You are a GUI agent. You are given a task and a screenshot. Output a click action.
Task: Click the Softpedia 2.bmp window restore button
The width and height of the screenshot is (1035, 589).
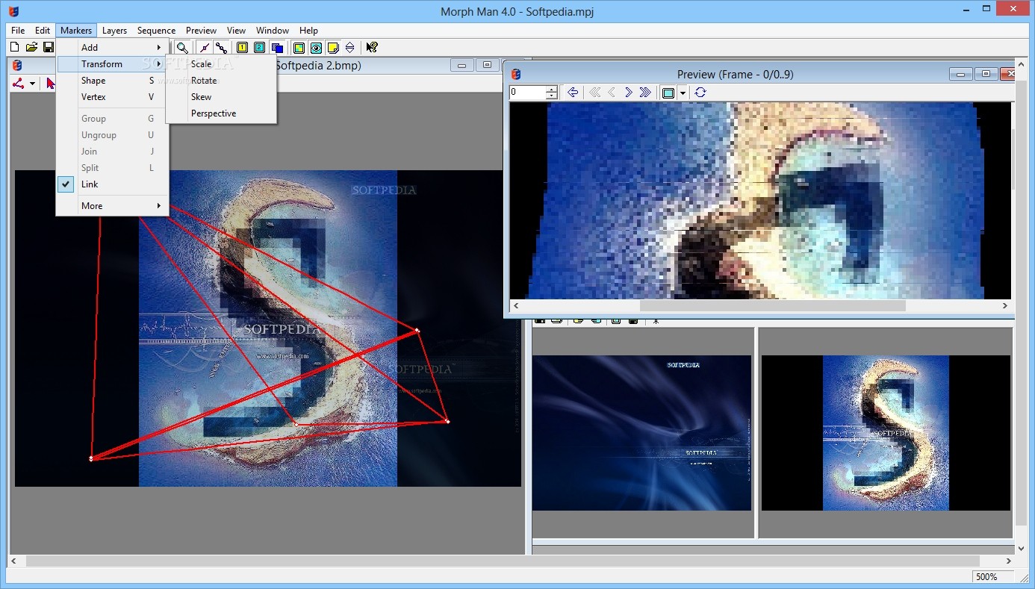coord(488,66)
